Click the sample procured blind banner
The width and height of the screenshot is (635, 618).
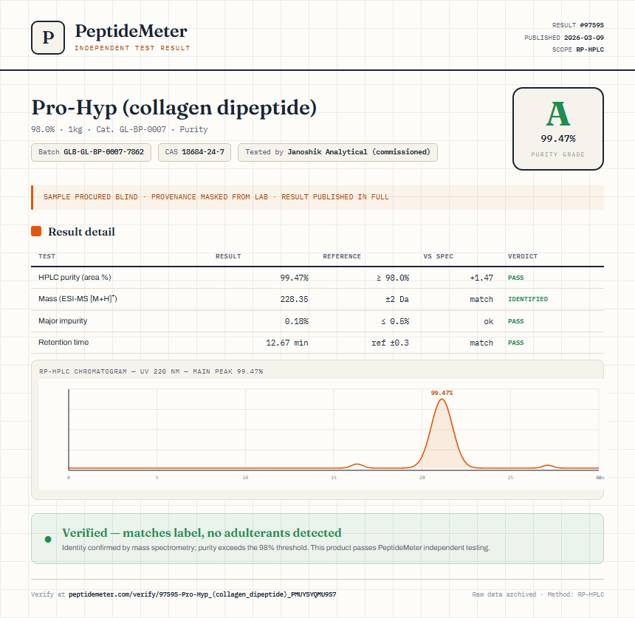(x=317, y=198)
